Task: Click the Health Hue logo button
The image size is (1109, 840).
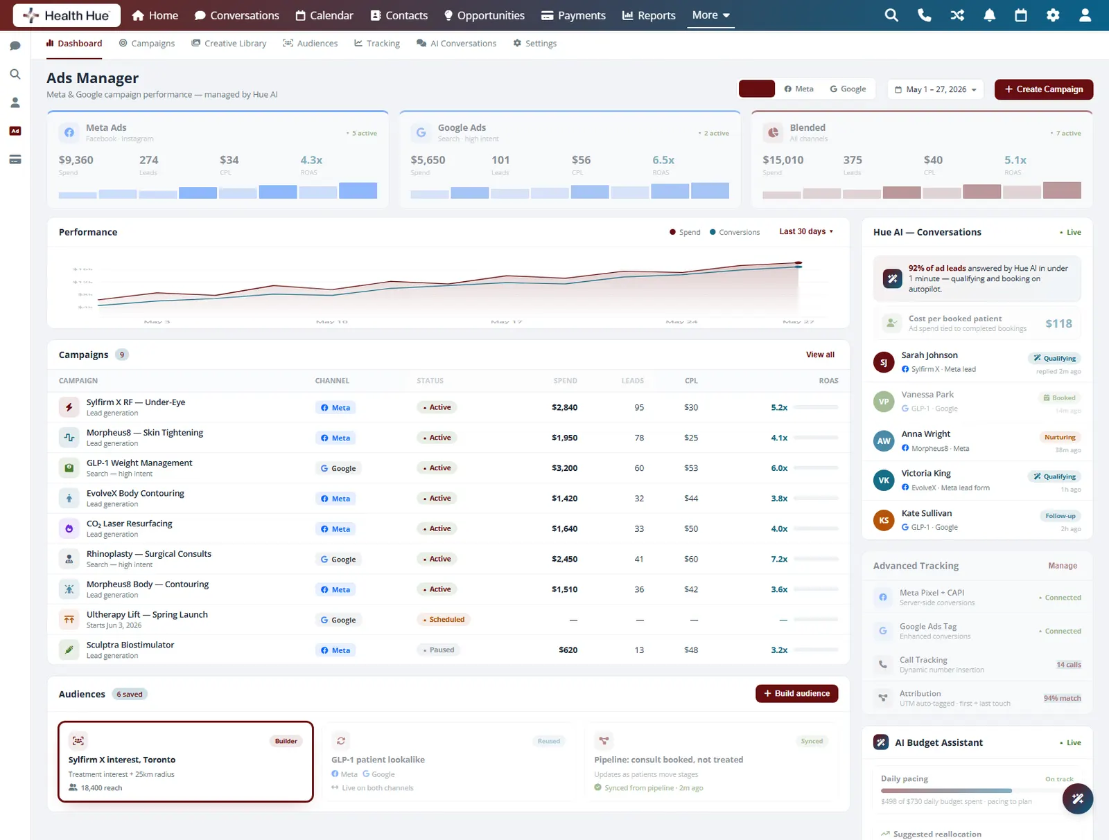Action: pyautogui.click(x=67, y=15)
